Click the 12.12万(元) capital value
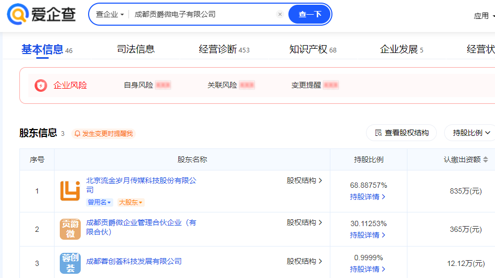The height and width of the screenshot is (278, 495). click(466, 263)
